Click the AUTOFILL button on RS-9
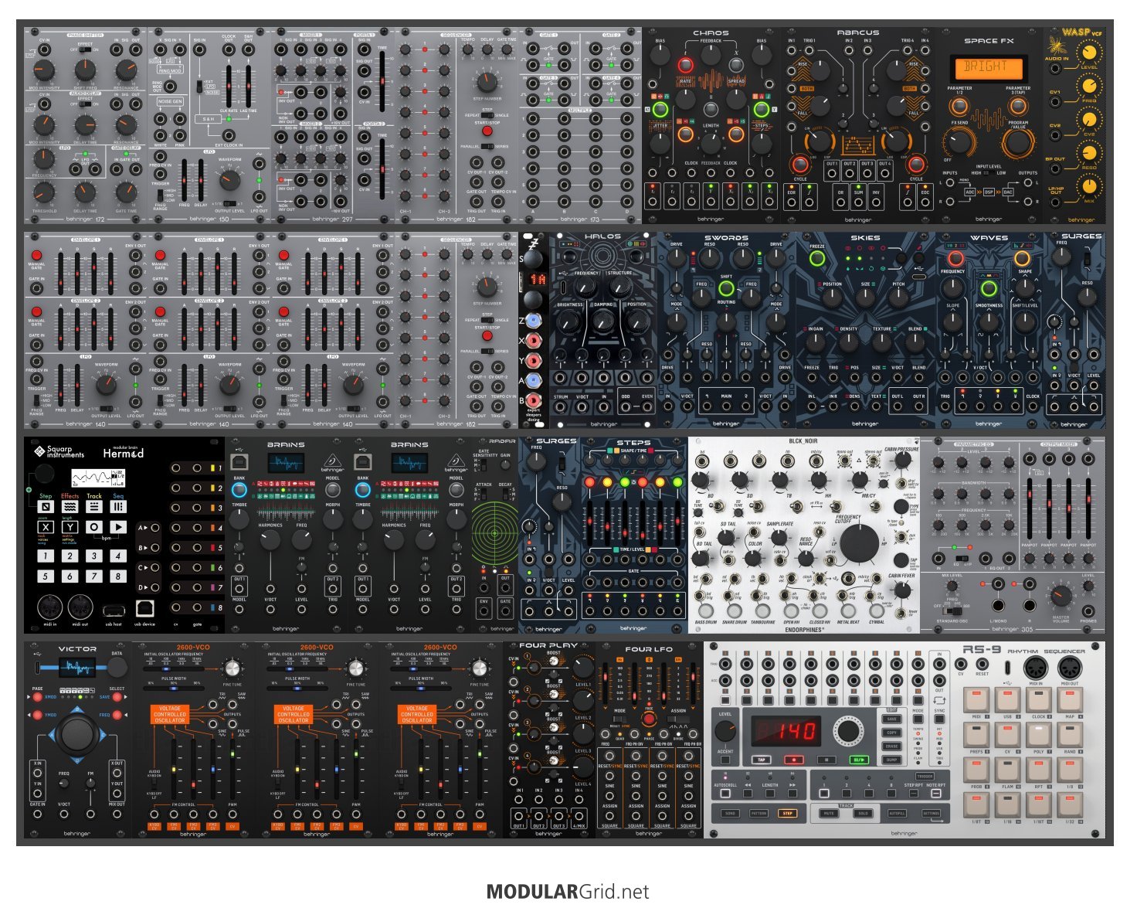Image resolution: width=1137 pixels, height=908 pixels. click(898, 814)
